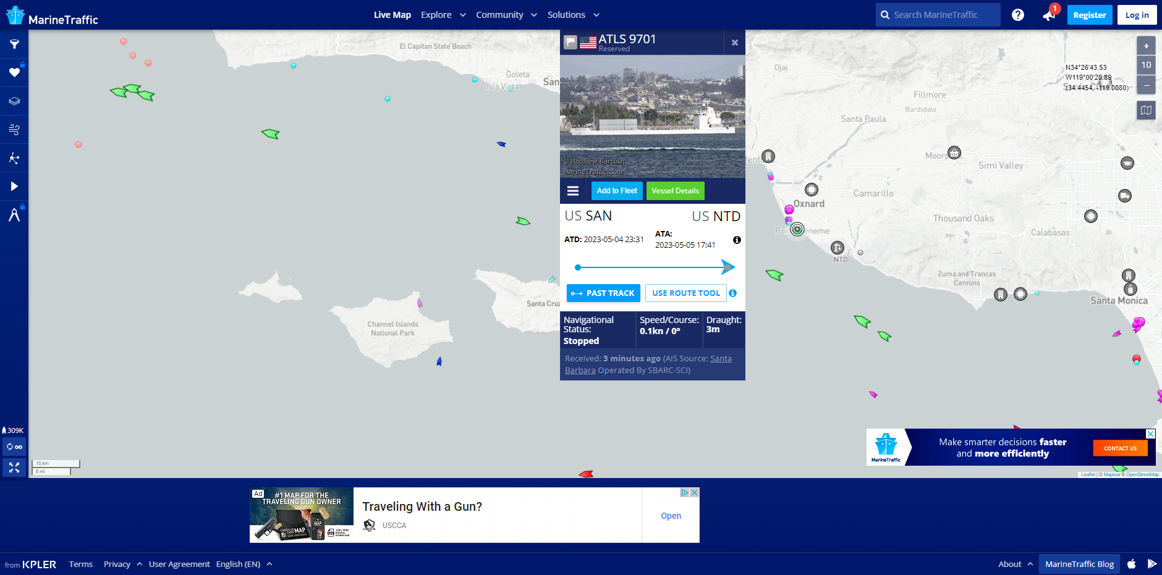
Task: Close the MarineTraffic banner ad
Action: click(1150, 434)
